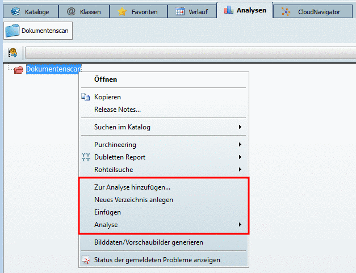Open Release Notes... entry
The height and width of the screenshot is (273, 356).
click(164, 110)
